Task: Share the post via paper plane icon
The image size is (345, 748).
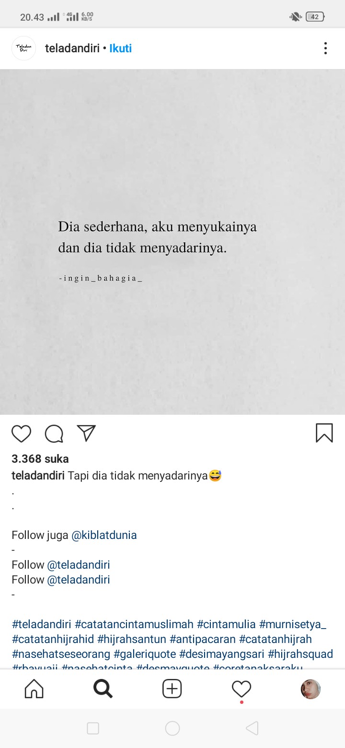Action: point(87,433)
